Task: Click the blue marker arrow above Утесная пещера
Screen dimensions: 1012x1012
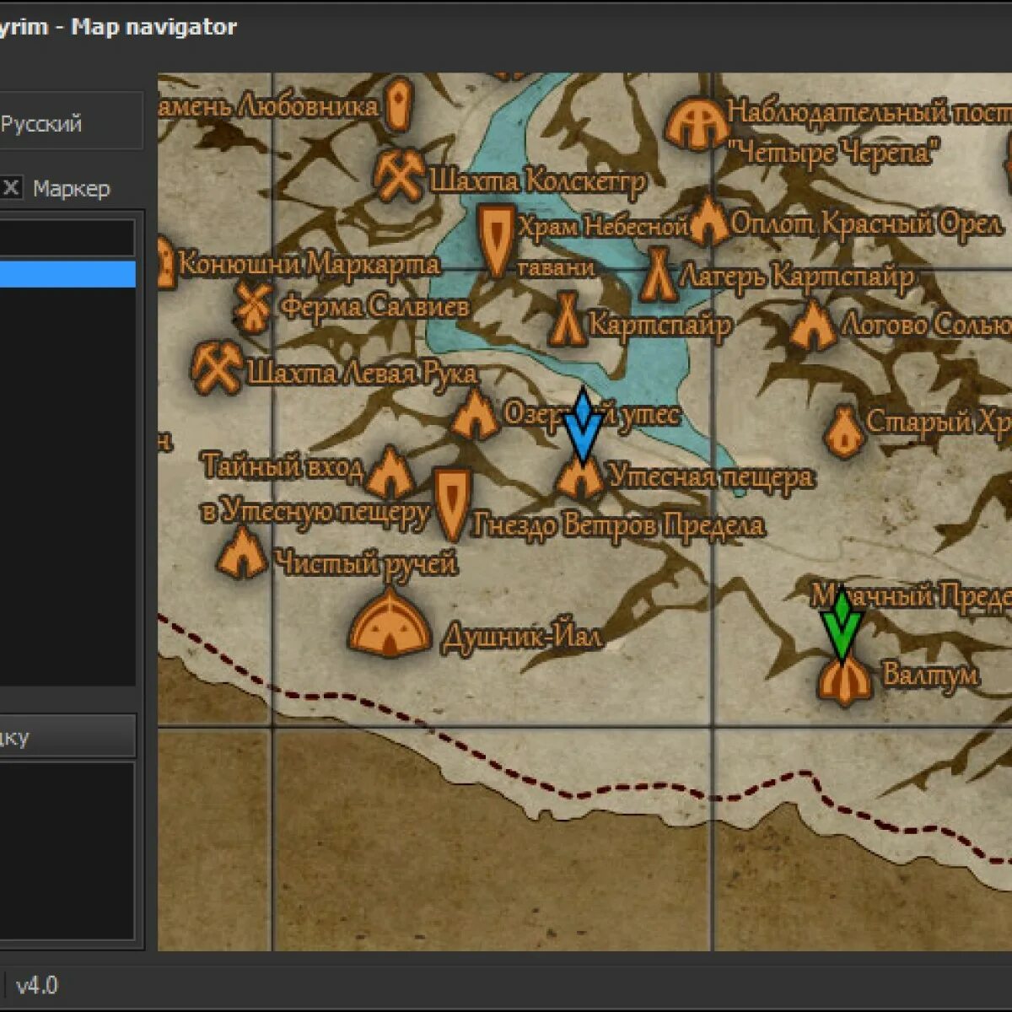Action: pos(581,427)
